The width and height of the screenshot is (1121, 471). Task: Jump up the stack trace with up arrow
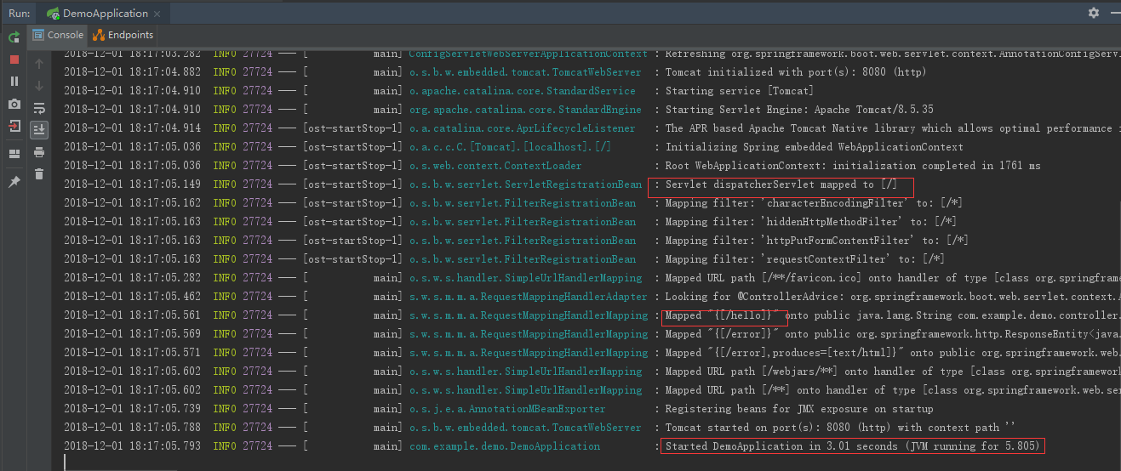click(x=39, y=64)
